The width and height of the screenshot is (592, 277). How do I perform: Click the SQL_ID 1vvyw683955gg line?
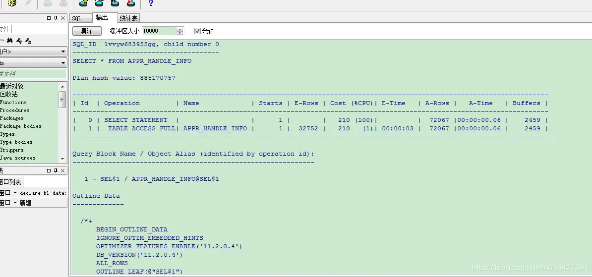pyautogui.click(x=146, y=44)
